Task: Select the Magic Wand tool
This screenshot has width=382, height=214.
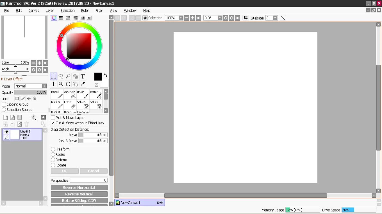Action: tap(68, 76)
